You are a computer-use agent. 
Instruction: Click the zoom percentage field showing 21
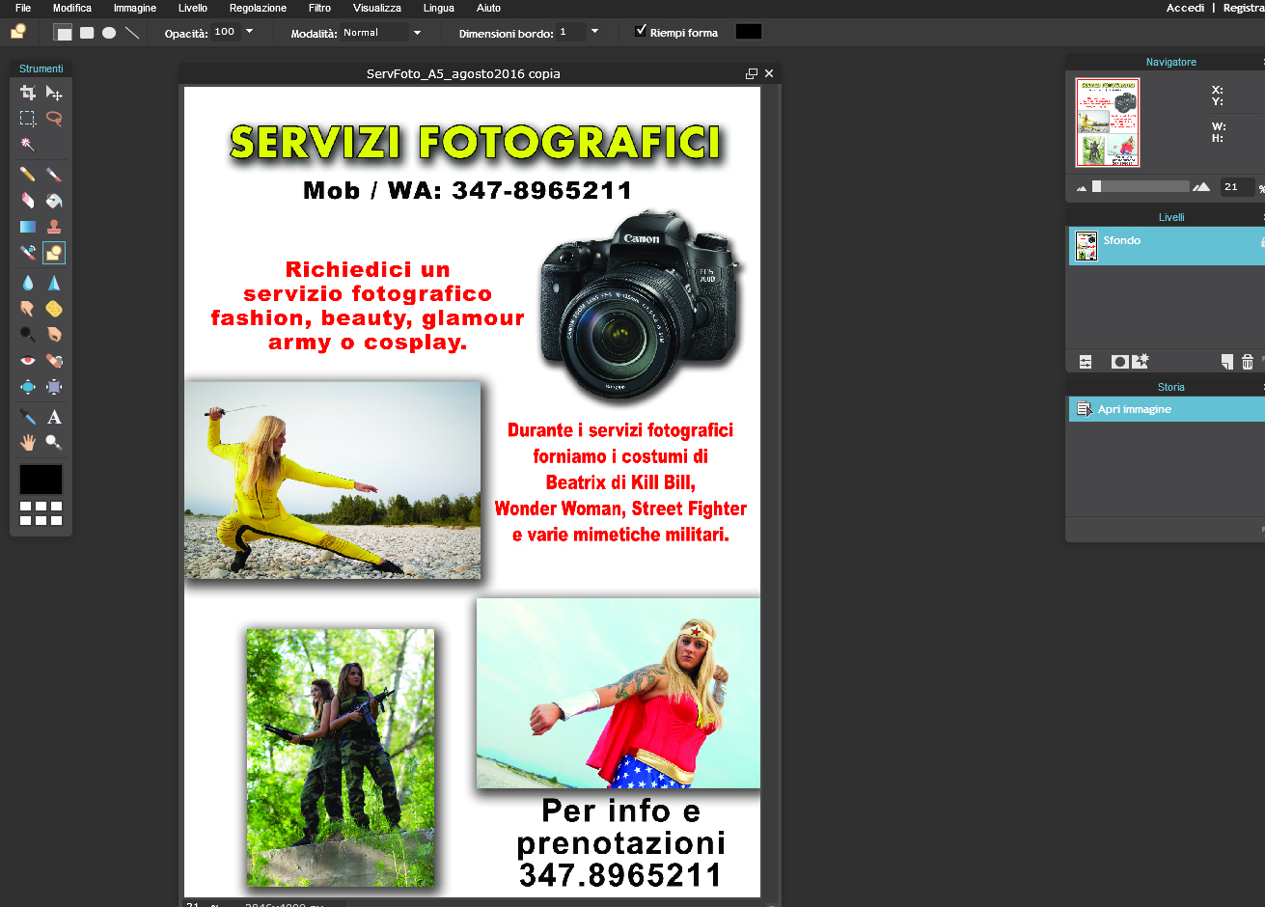(x=1237, y=187)
